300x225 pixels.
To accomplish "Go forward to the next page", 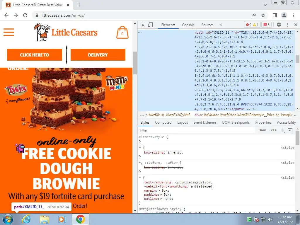I will pos(16,15).
